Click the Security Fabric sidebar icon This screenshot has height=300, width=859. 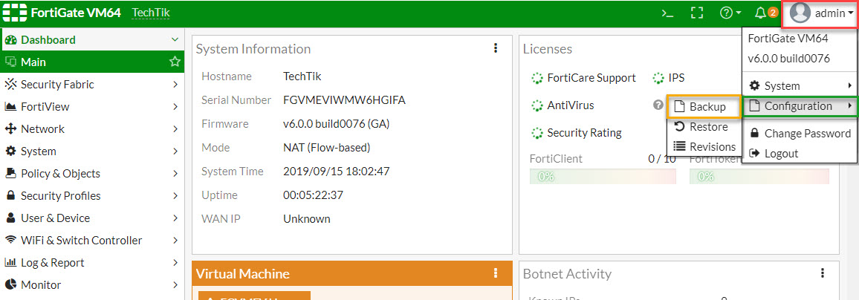click(10, 85)
